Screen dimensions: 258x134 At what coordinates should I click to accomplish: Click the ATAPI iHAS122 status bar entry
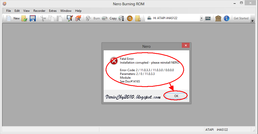point(217,129)
